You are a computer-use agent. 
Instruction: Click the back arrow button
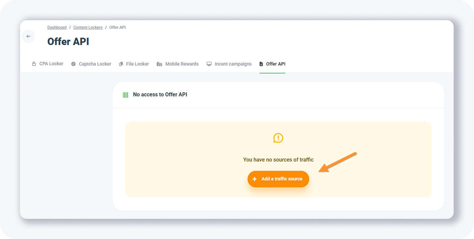pyautogui.click(x=28, y=36)
